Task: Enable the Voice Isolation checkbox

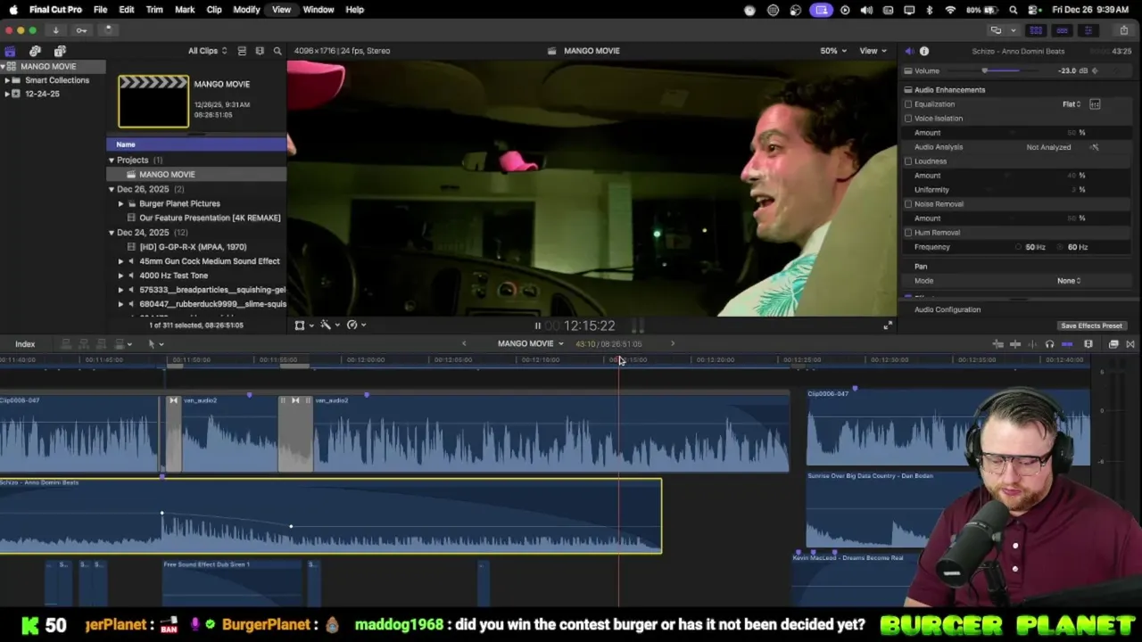Action: click(908, 119)
